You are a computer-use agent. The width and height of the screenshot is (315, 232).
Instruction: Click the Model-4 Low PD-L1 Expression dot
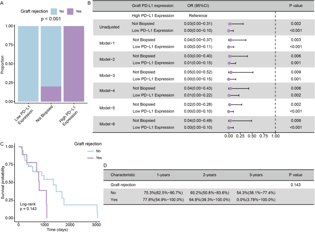point(229,95)
